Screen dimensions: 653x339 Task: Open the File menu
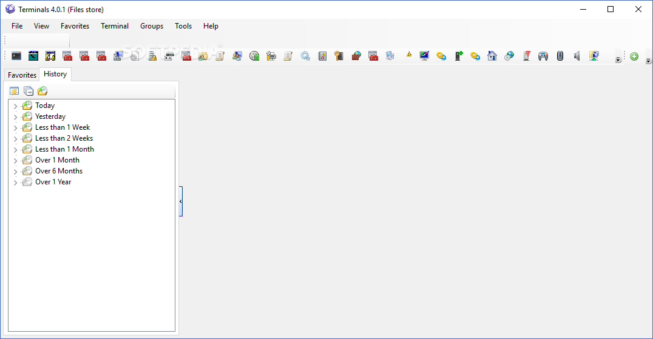point(17,26)
